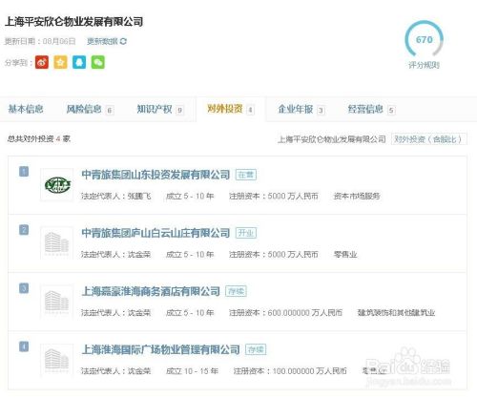Click the refresh icon next to 更新数据
The width and height of the screenshot is (477, 398).
click(123, 41)
